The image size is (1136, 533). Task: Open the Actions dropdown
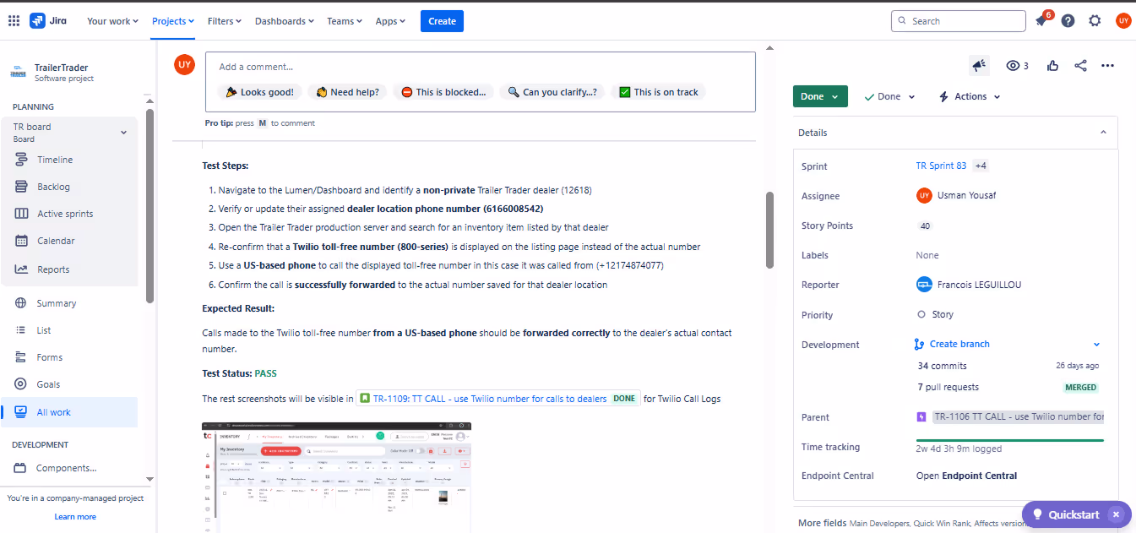pyautogui.click(x=970, y=96)
